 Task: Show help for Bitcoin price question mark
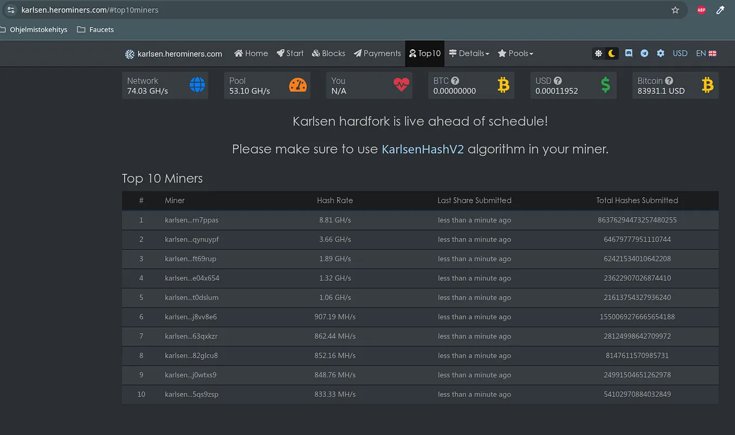(669, 81)
